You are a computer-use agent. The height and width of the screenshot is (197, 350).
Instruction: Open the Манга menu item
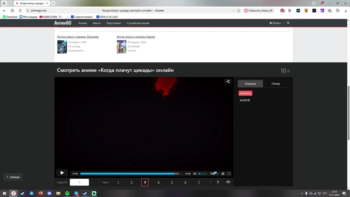[97, 23]
